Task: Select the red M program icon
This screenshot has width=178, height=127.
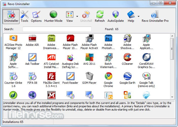Action: tap(51, 95)
